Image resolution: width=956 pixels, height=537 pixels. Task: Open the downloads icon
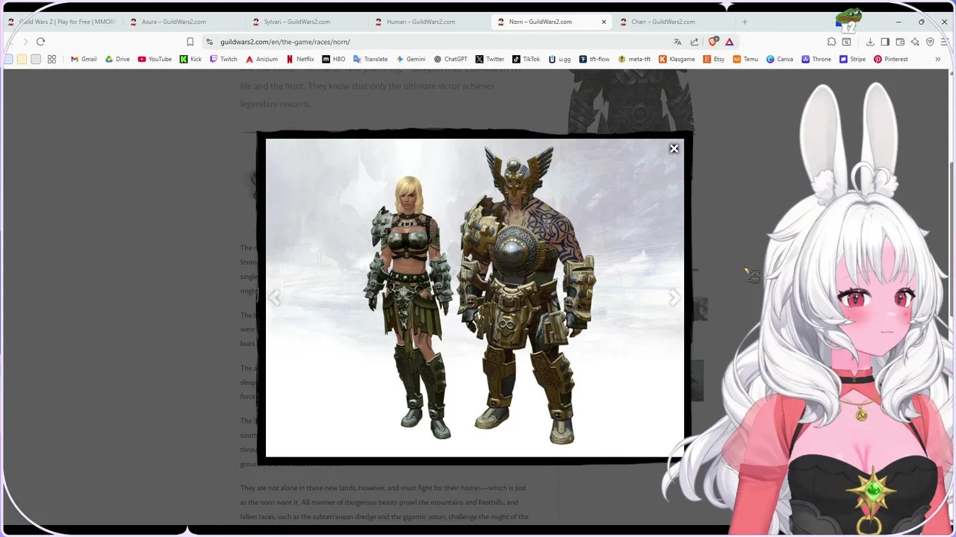[870, 42]
